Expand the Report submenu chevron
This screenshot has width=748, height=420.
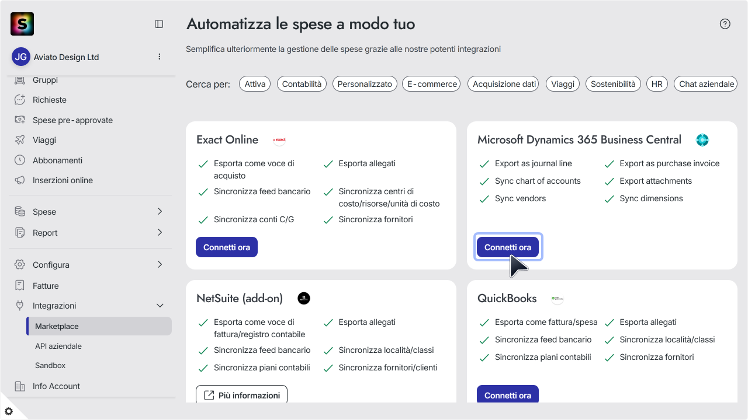(160, 233)
